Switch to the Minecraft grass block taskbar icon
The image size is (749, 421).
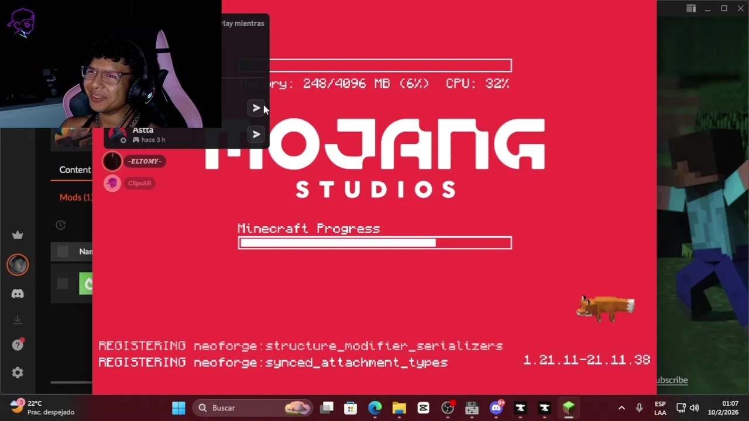pos(569,408)
